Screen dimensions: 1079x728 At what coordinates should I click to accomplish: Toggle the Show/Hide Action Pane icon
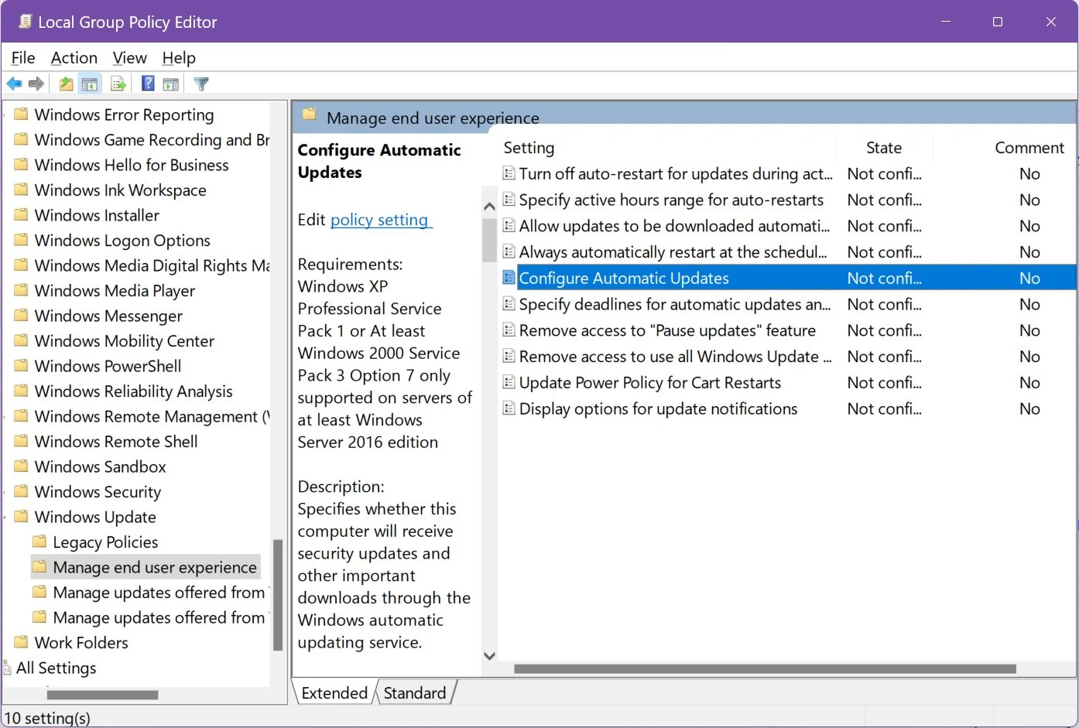(x=171, y=84)
